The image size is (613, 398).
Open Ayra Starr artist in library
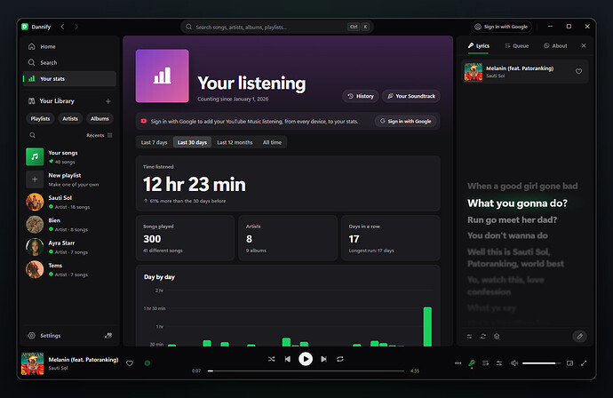coord(69,247)
